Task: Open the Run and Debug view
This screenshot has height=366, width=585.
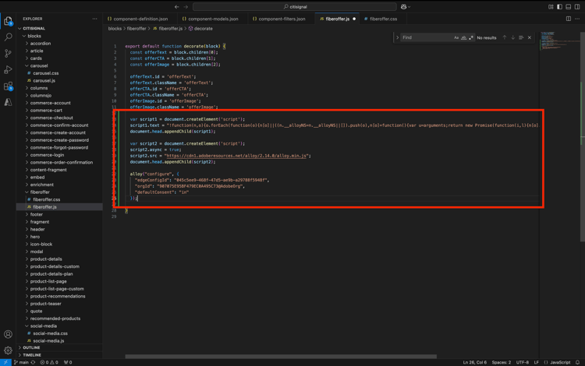Action: coord(9,69)
